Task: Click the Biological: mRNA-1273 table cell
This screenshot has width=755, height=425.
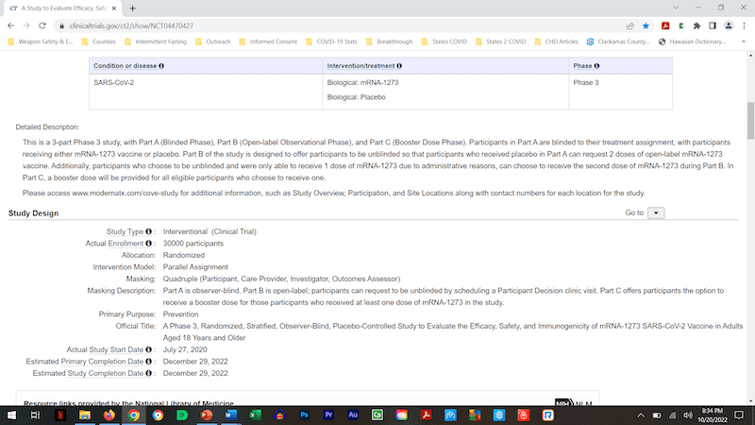Action: 362,83
